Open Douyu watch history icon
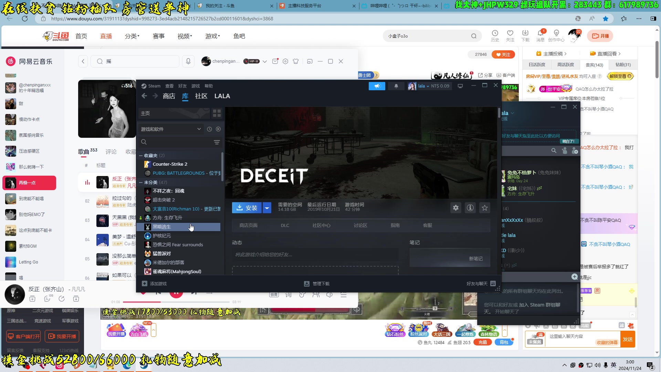The height and width of the screenshot is (372, 661). (495, 36)
